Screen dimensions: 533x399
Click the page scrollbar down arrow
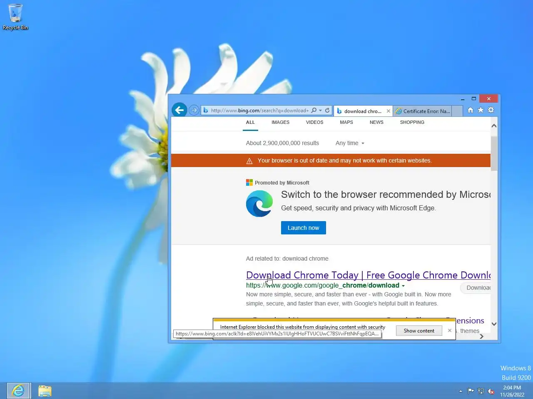(x=494, y=324)
